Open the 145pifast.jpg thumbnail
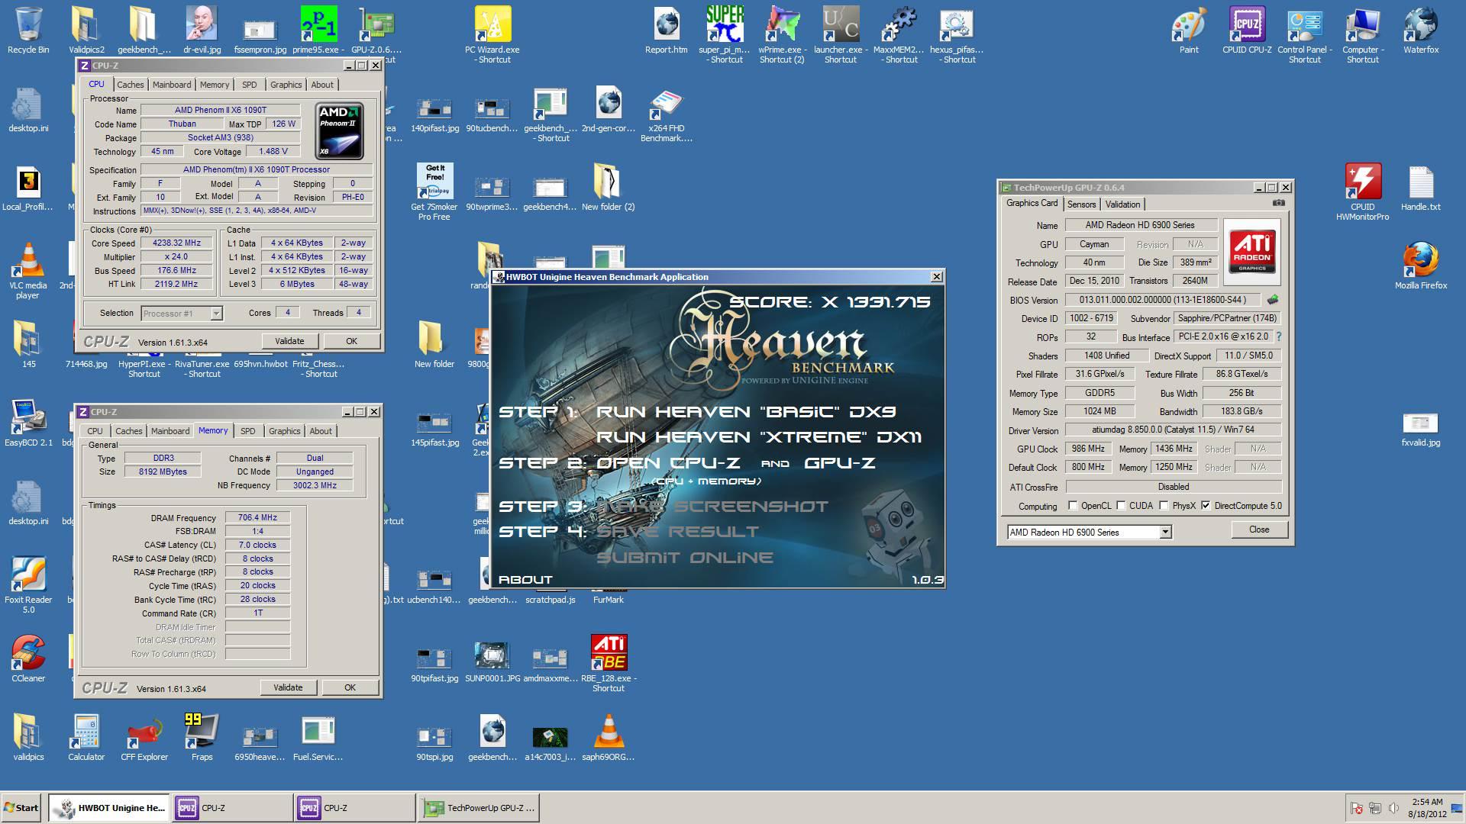 coord(434,427)
